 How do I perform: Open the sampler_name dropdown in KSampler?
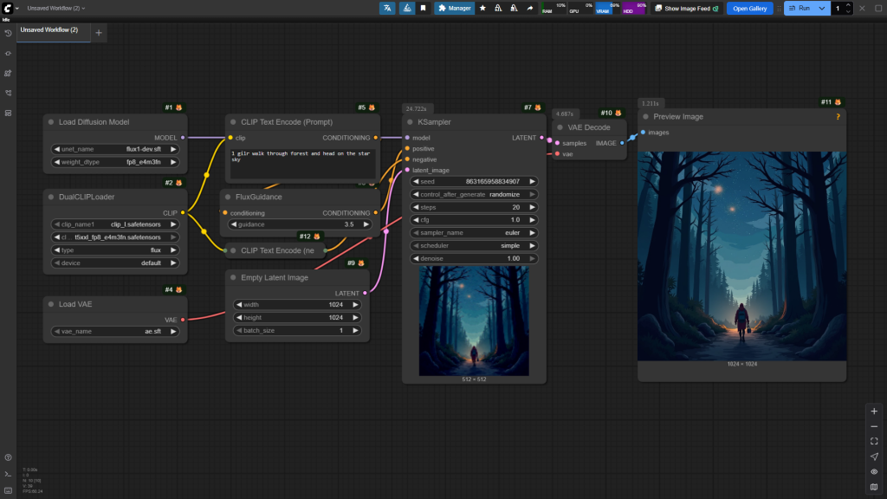(473, 233)
